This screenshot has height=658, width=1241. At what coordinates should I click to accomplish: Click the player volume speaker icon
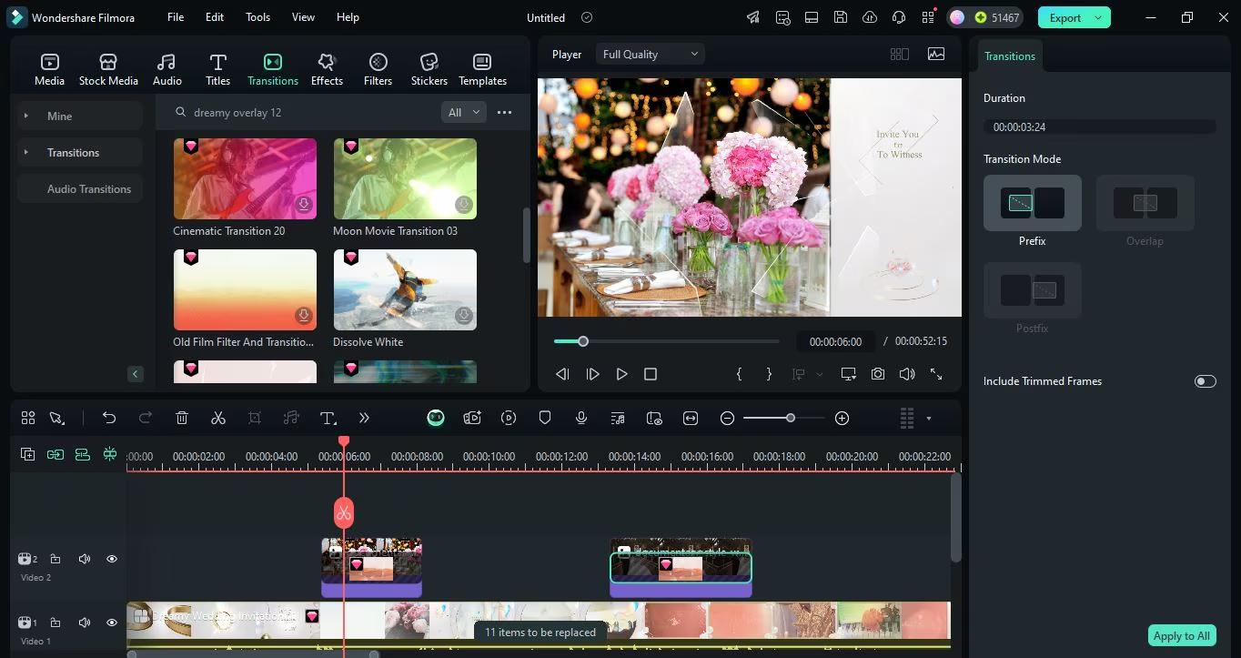907,374
